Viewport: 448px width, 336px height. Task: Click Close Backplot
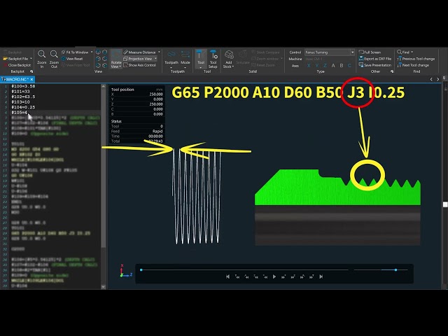coord(17,65)
